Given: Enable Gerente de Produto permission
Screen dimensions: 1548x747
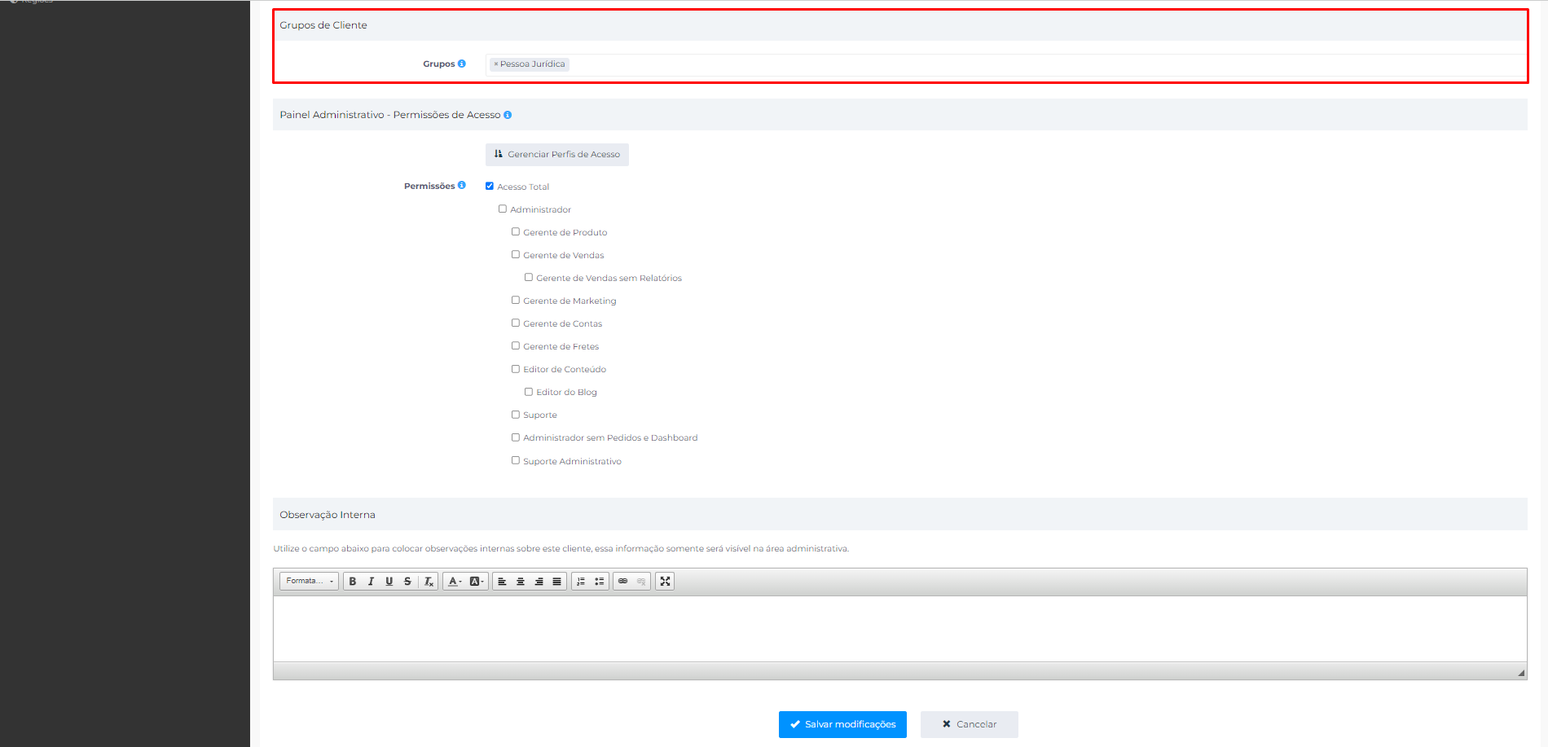Looking at the screenshot, I should pos(516,231).
